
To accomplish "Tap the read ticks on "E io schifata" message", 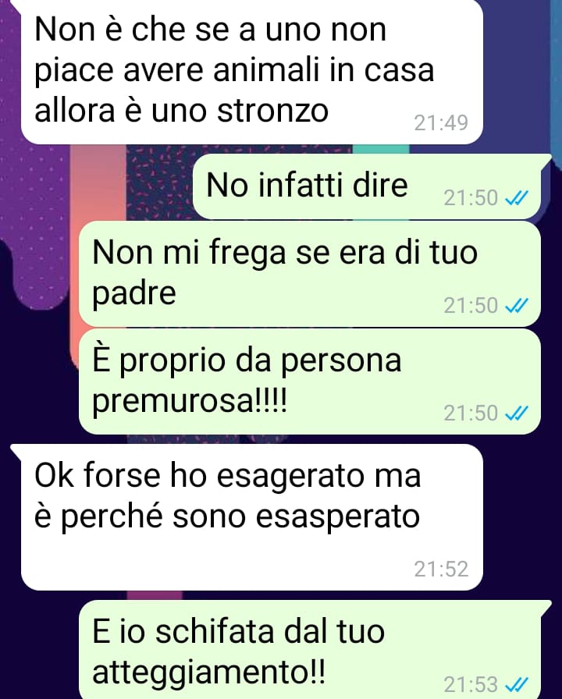I will [517, 684].
